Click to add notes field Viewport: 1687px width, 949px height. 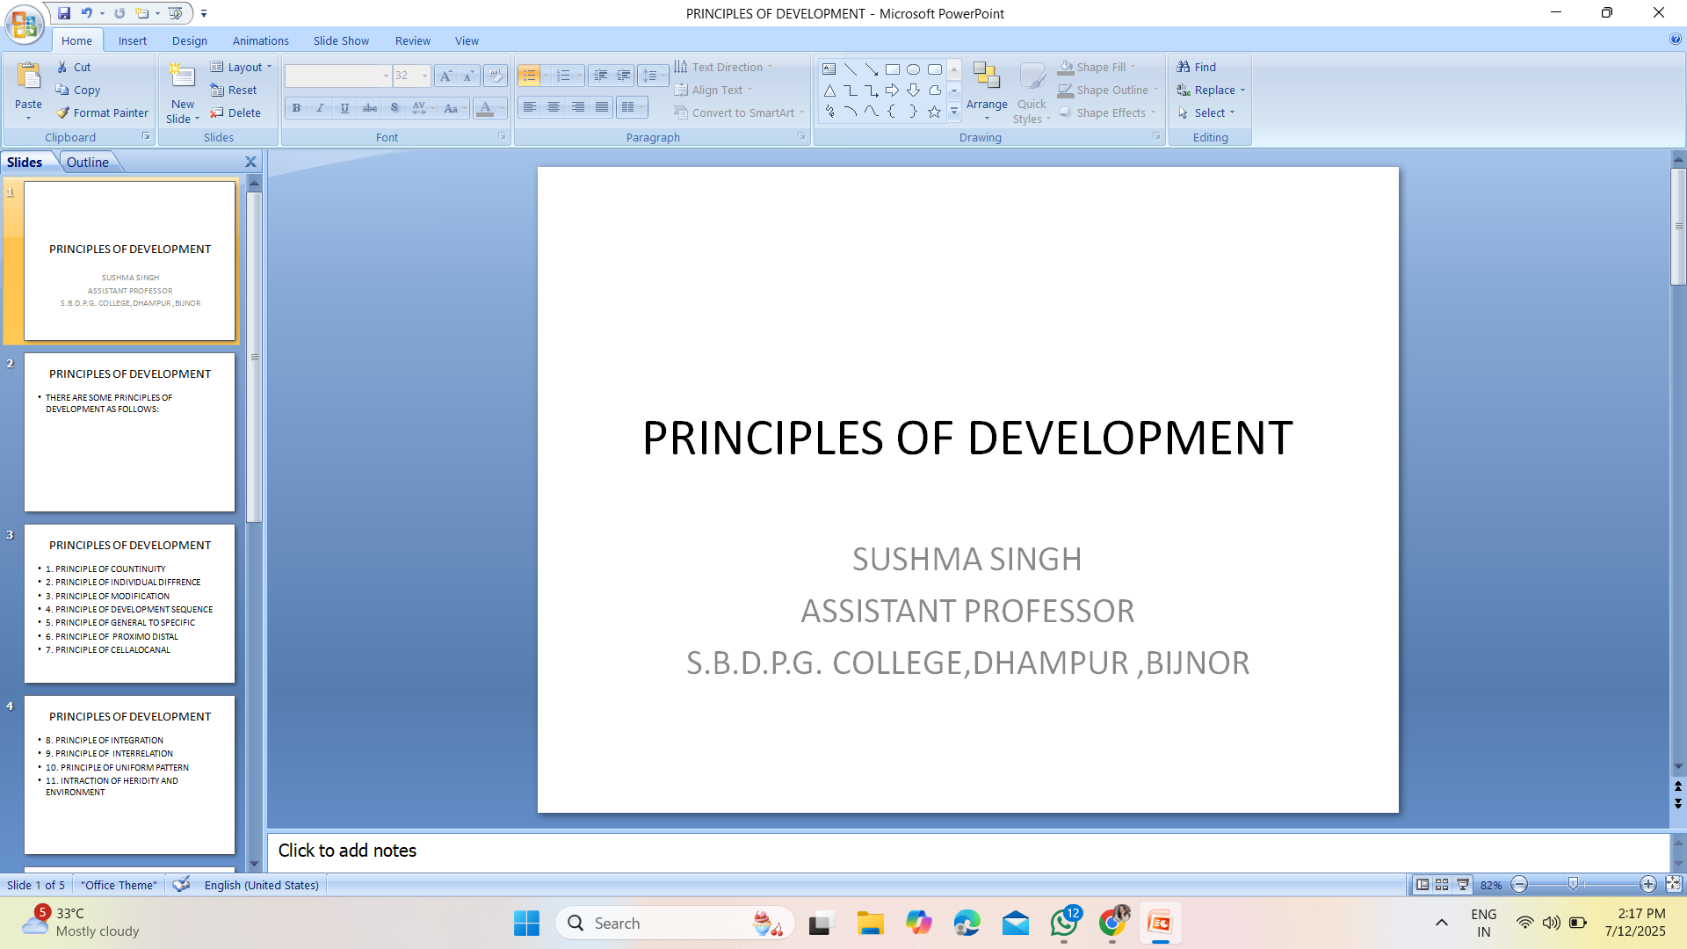tap(967, 851)
